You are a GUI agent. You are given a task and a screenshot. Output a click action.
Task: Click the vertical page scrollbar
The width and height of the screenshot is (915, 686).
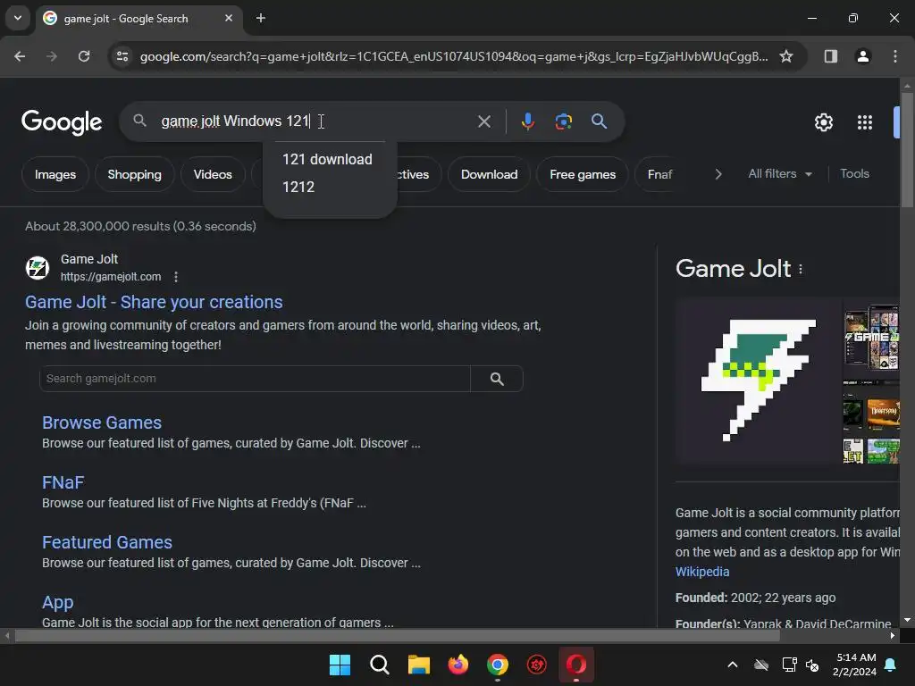(x=907, y=149)
